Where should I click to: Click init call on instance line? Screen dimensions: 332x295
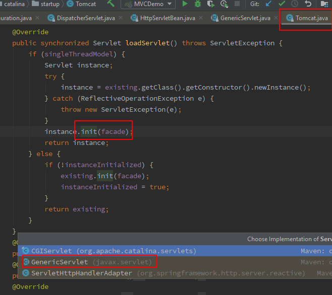tap(89, 132)
